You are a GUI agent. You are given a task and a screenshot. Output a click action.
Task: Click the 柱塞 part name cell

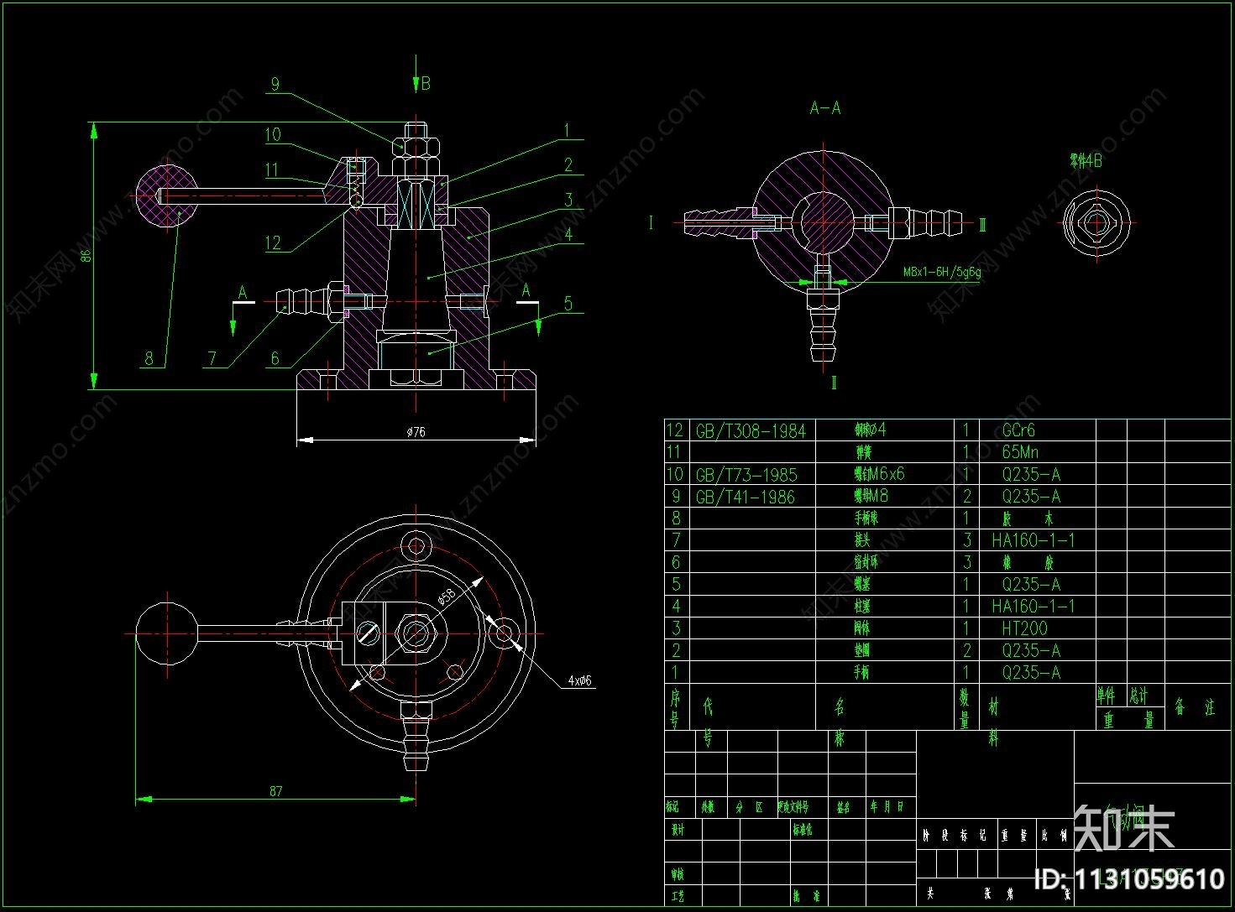point(862,606)
